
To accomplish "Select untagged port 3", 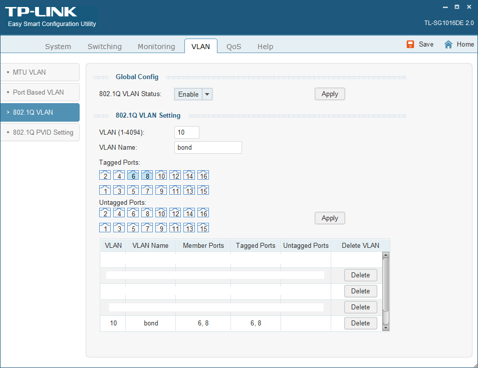I will [x=119, y=228].
